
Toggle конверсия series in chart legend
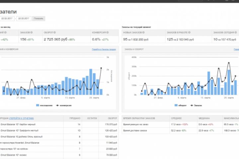pyautogui.click(x=64, y=105)
